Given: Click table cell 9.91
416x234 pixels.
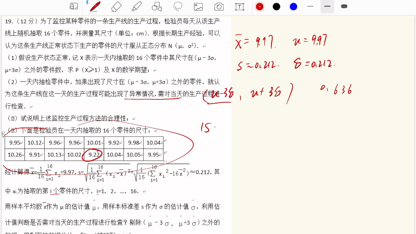Looking at the screenshot, I should coord(35,155).
